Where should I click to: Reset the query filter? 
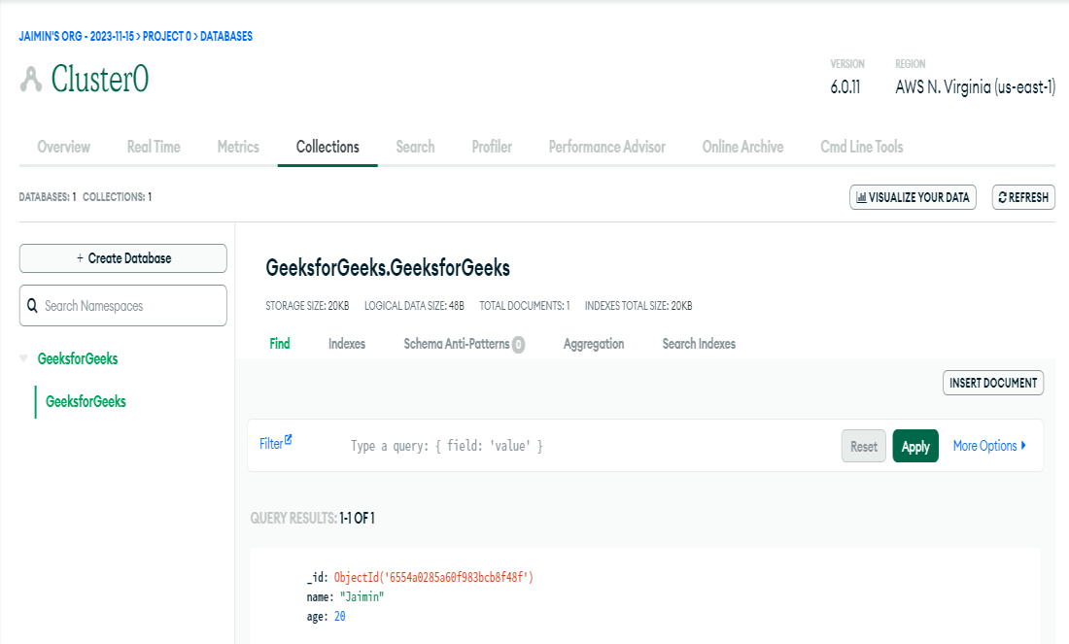click(863, 446)
